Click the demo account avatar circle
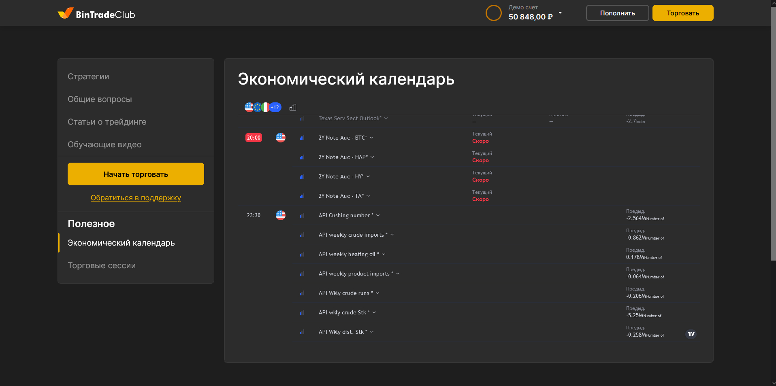 pos(493,13)
